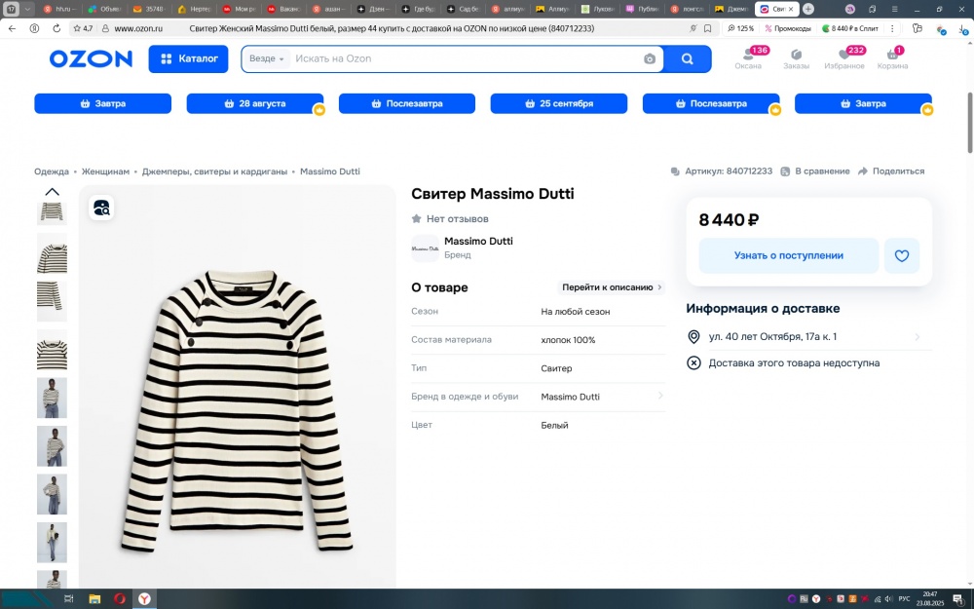Screen dimensions: 974x609
Task: Click the similar-image search icon on photo
Action: [x=101, y=208]
